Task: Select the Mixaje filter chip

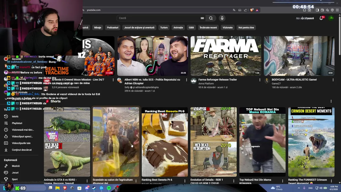Action: click(x=98, y=27)
